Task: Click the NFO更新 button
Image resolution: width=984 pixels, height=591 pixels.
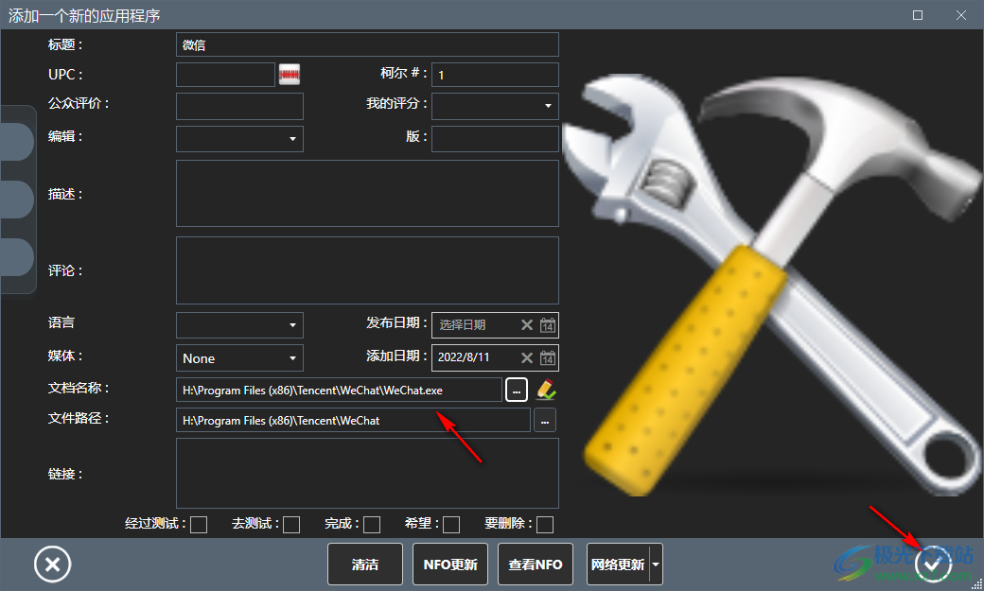Action: coord(450,564)
